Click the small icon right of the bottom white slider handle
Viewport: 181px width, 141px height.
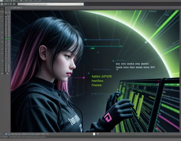pos(98,134)
